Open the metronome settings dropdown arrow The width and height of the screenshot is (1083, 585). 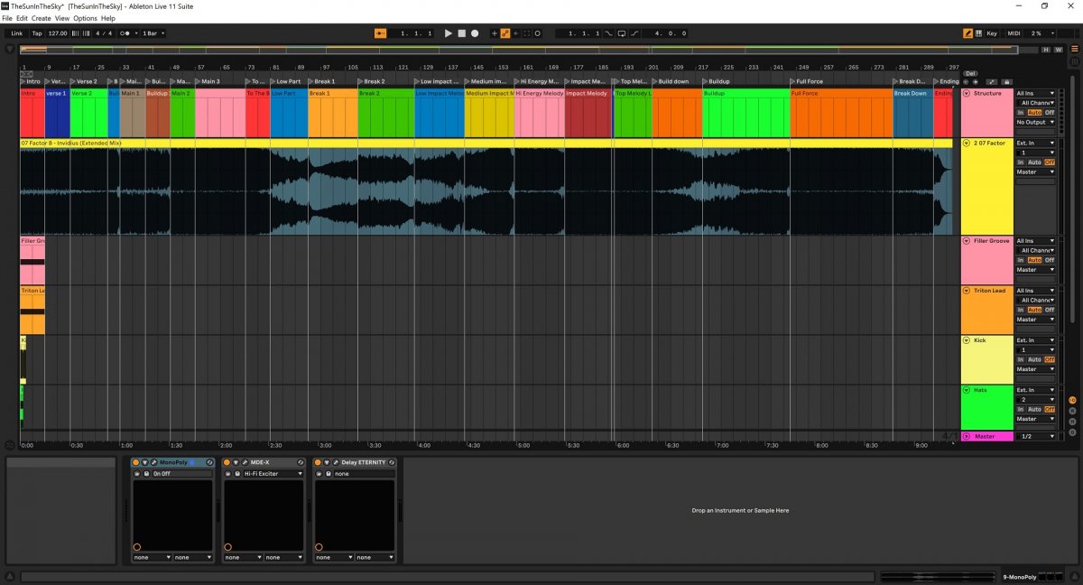point(135,33)
